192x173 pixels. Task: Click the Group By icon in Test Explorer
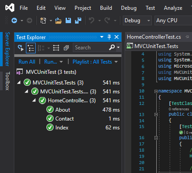[x=41, y=48]
